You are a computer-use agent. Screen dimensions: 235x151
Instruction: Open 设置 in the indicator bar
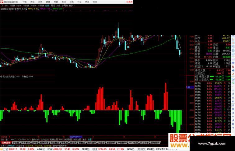click(90, 140)
